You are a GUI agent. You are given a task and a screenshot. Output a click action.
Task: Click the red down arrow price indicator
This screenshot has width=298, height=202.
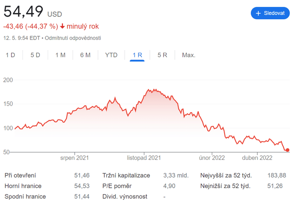(62, 27)
